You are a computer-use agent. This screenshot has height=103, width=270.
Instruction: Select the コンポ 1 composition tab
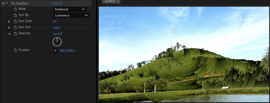111,1
